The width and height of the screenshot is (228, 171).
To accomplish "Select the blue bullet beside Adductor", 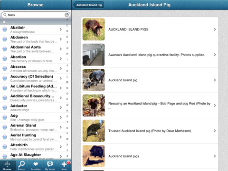I will (5, 108).
